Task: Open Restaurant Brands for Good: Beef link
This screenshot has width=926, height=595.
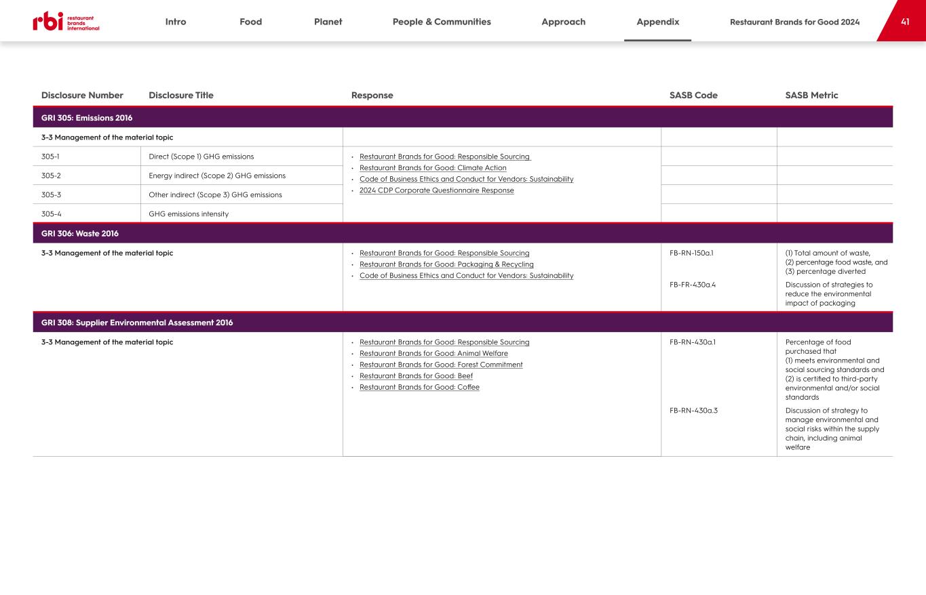Action: pyautogui.click(x=416, y=376)
